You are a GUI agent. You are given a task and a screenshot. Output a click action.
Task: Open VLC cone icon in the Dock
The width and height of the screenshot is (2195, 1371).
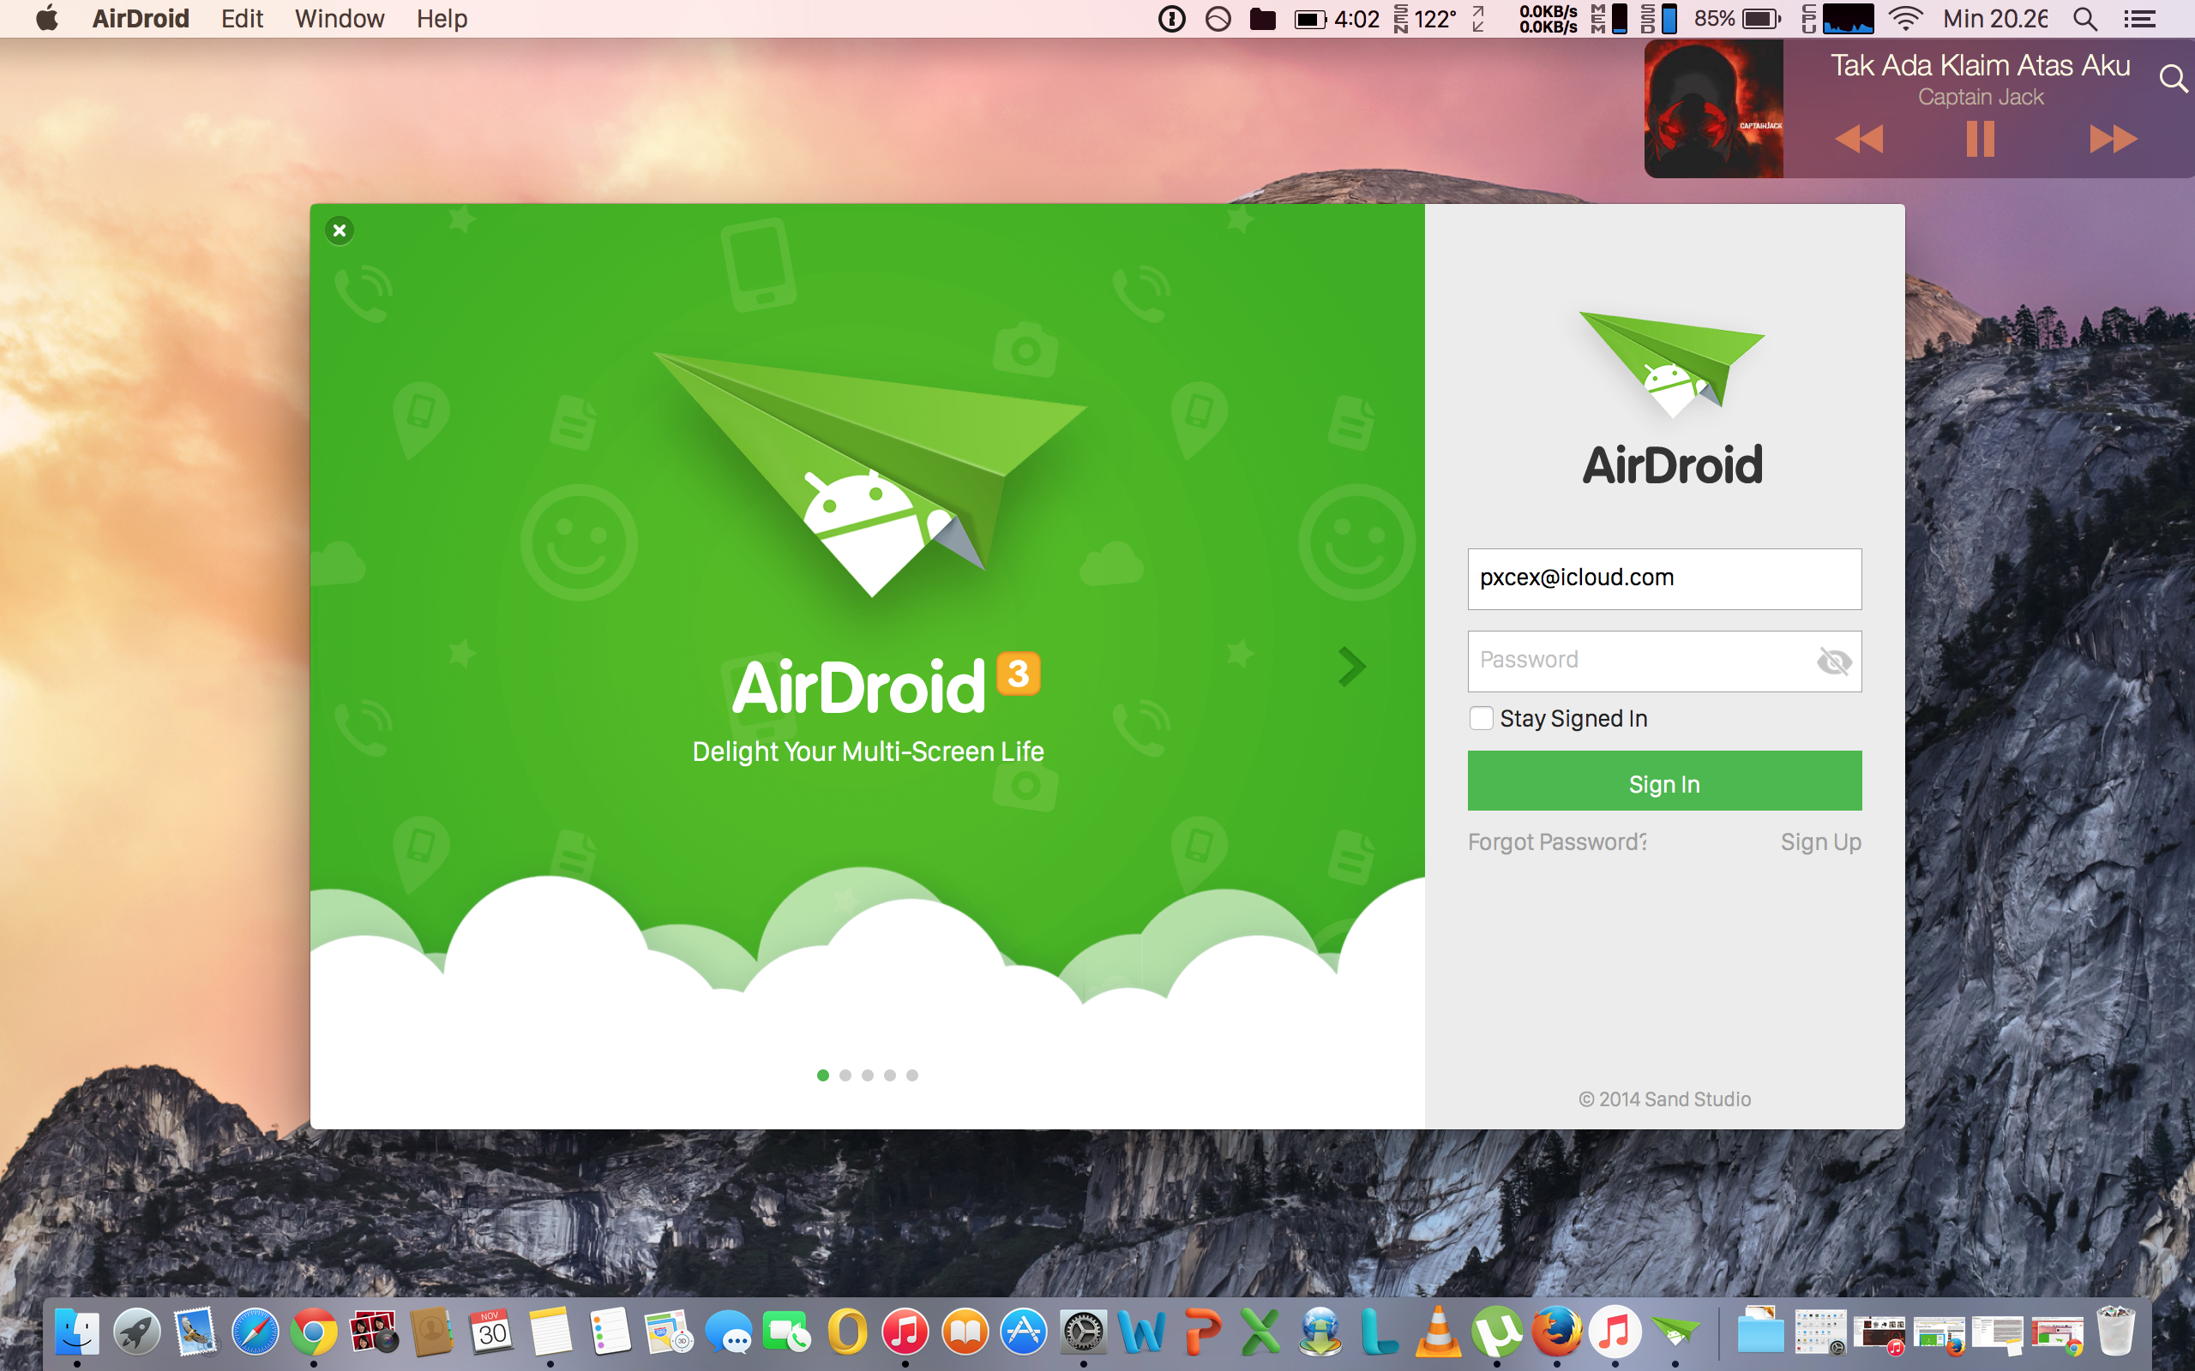(1439, 1333)
